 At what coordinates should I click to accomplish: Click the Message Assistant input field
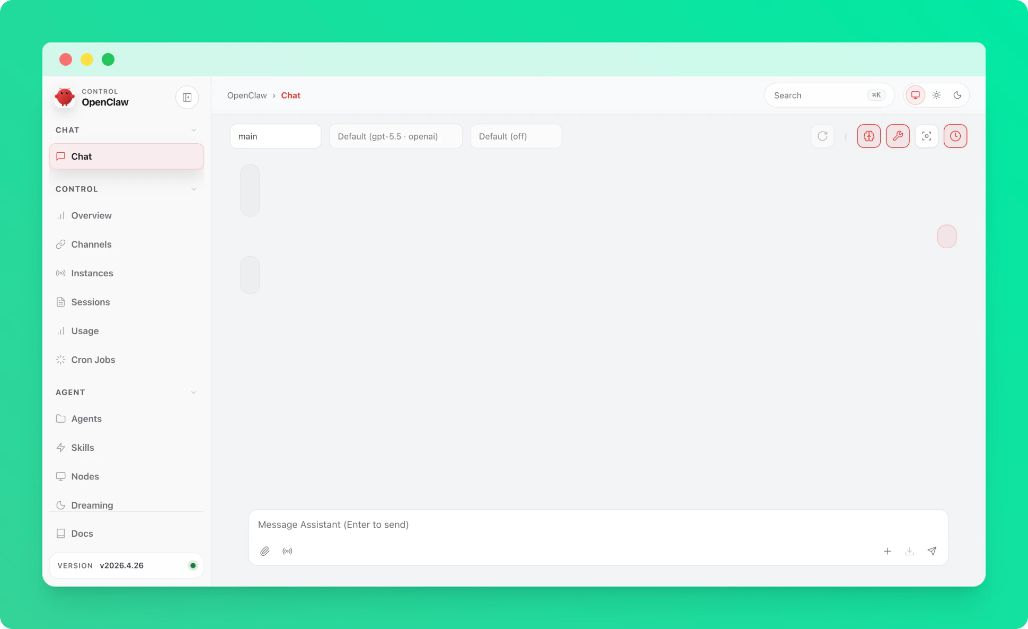[x=598, y=525]
